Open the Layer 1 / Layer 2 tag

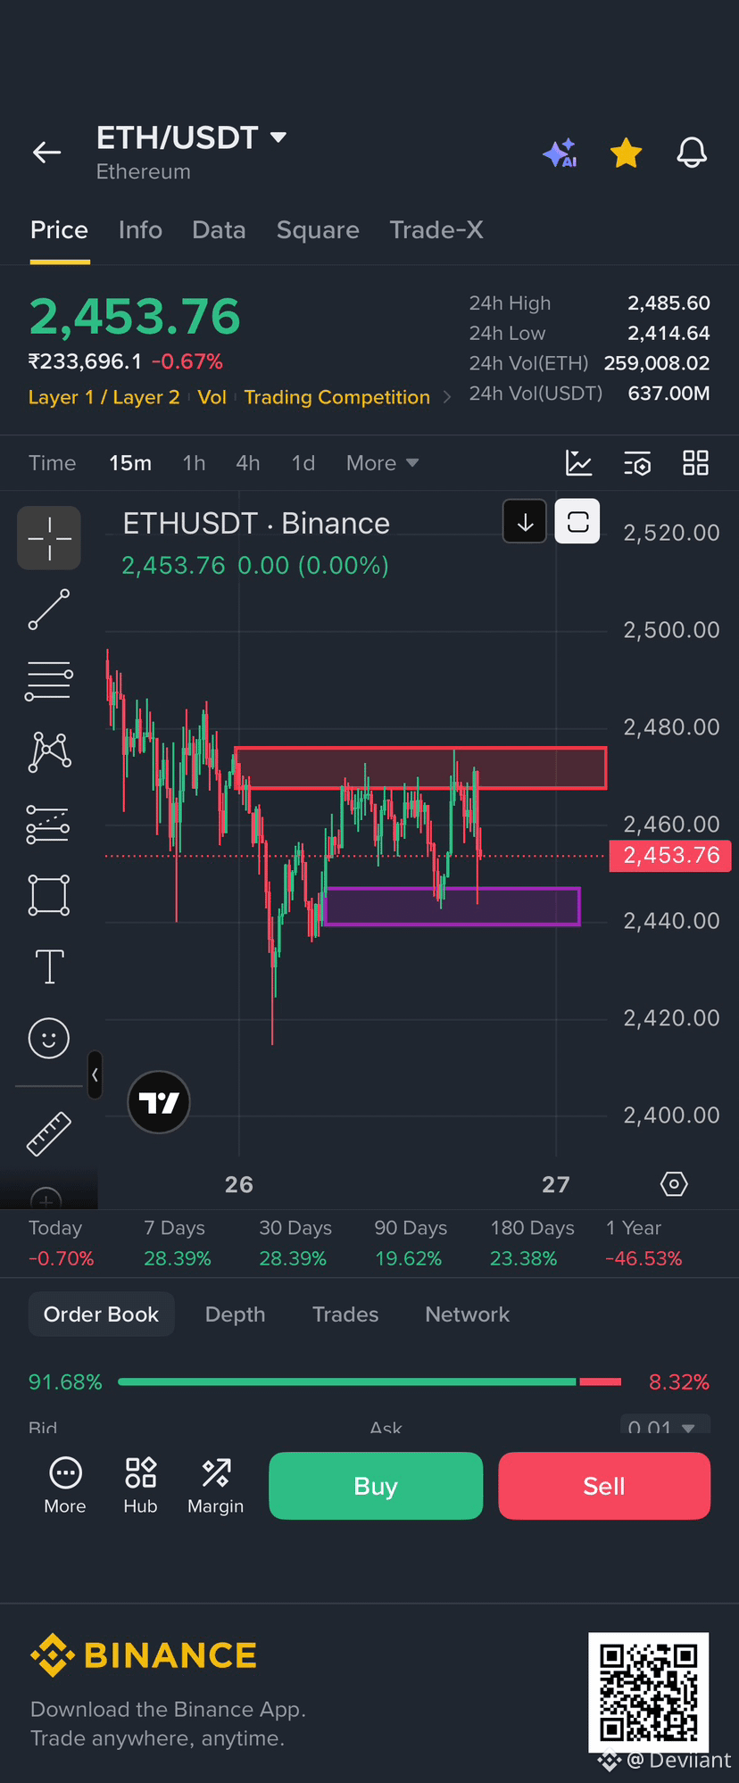(104, 397)
